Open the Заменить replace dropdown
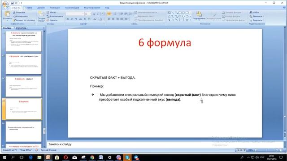 pos(257,16)
